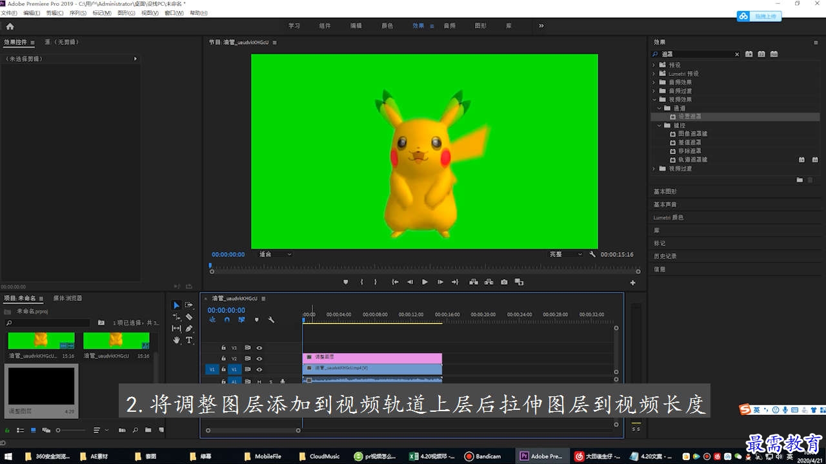Click the pink 调整图层 timeline clip

[x=372, y=358]
